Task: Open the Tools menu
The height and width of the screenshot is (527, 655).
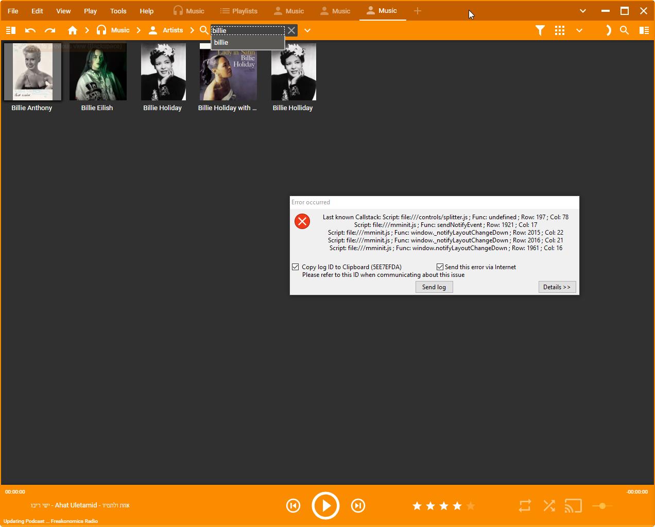Action: (x=118, y=11)
